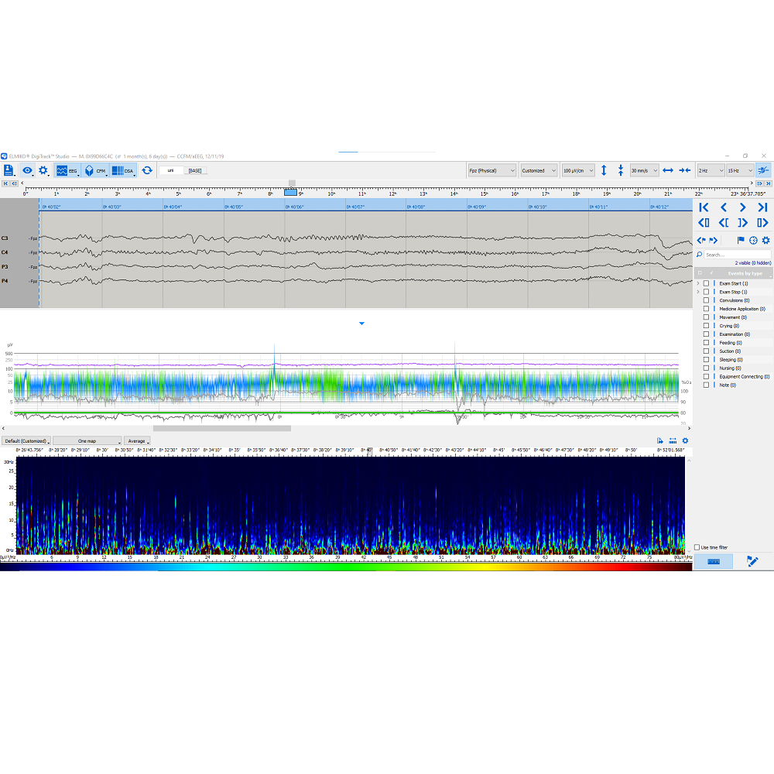774x774 pixels.
Task: Open the Fpz (Physical) reference dropdown
Action: (491, 170)
